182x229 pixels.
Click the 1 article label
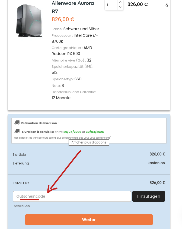19,154
